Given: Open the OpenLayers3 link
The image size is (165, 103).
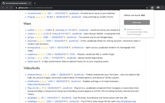Looking at the screenshot, I should tap(35, 62).
